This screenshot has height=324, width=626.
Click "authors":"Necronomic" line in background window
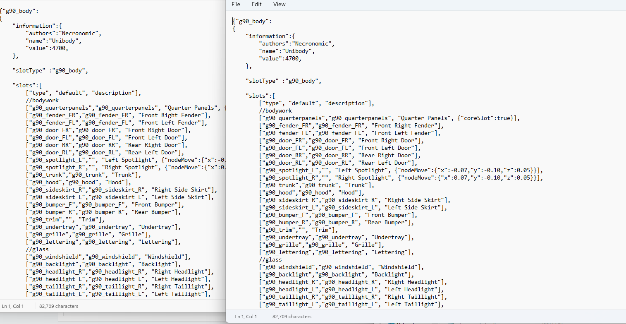[64, 33]
